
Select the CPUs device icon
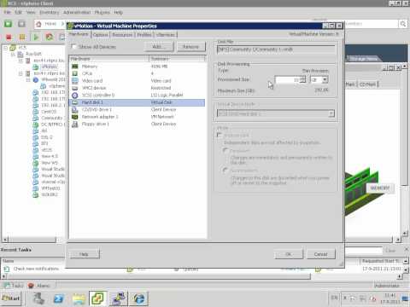pyautogui.click(x=75, y=73)
